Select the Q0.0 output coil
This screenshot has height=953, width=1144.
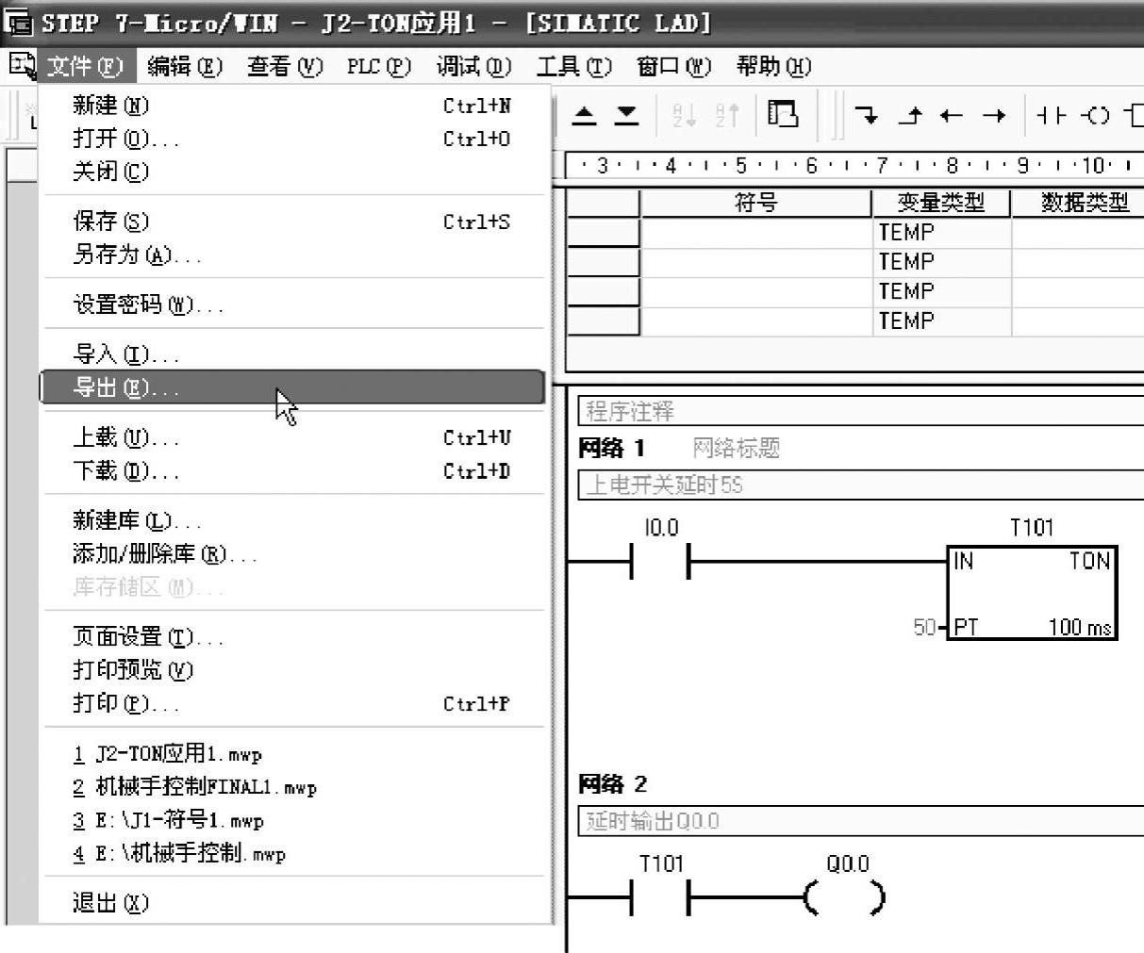tap(845, 897)
